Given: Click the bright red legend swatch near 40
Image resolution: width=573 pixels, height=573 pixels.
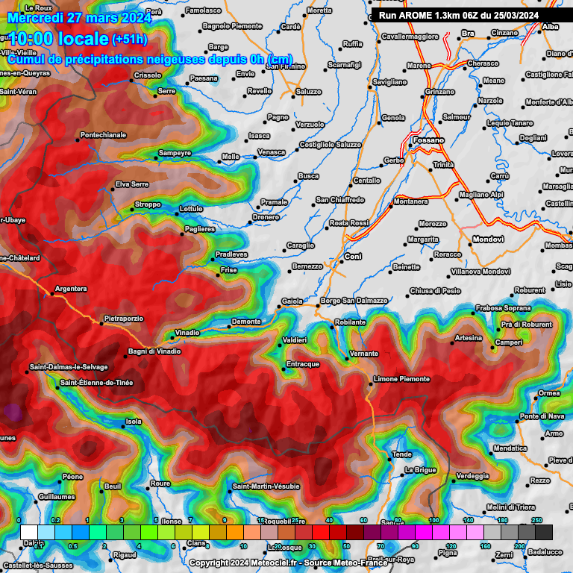Looking at the screenshot, I should pyautogui.click(x=321, y=532).
